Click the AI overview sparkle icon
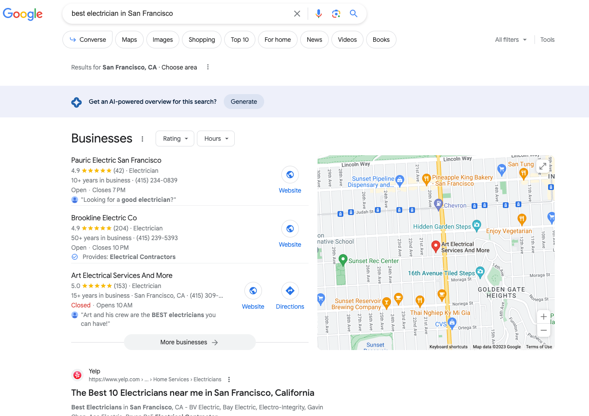Screen dimensions: 589x416 (x=76, y=102)
